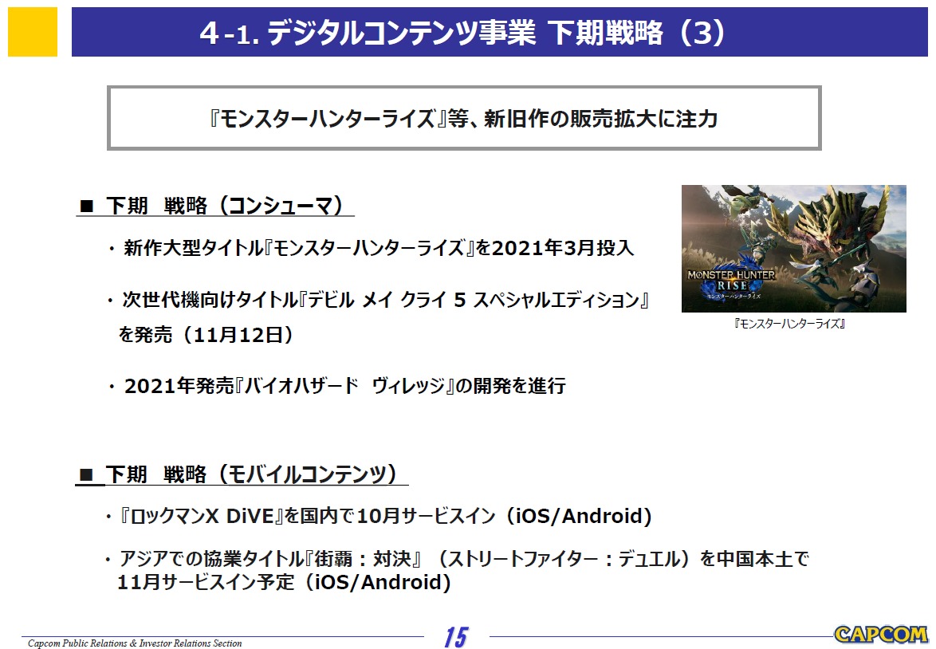Click the slide title 4-1. デジタルコンテンツ事業 下期戦略 (3)

[462, 32]
